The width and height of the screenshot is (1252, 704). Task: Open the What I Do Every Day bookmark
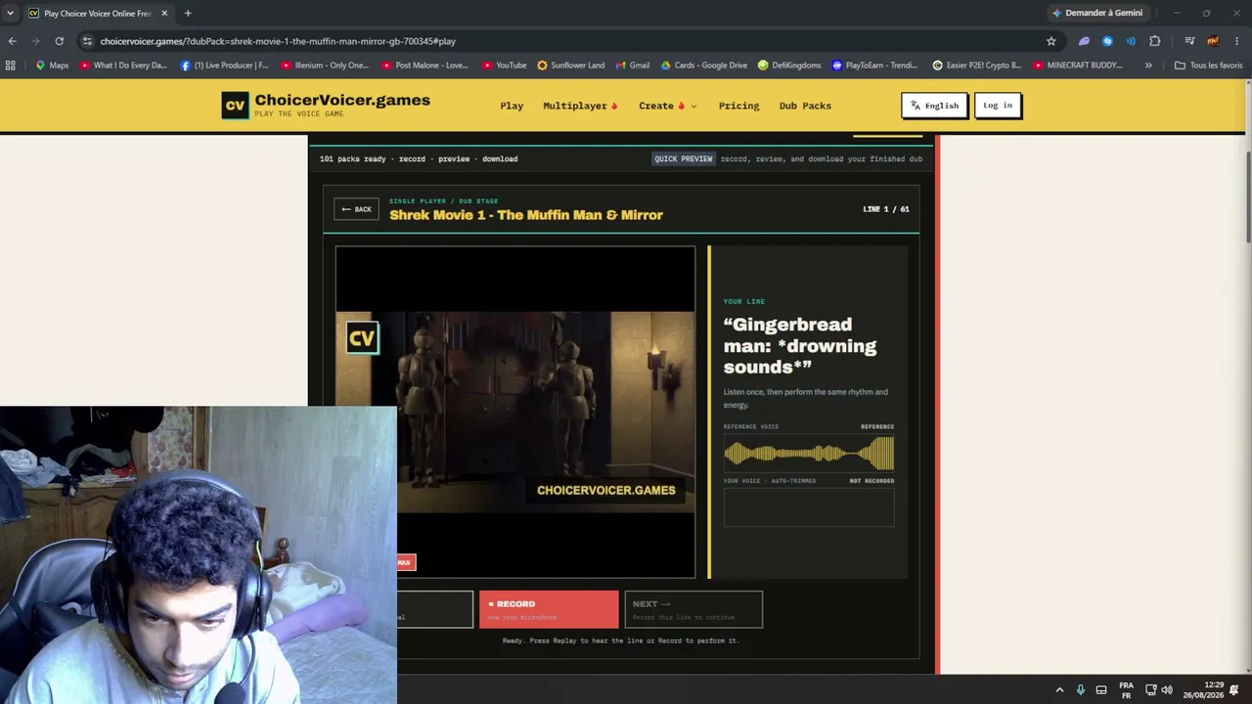click(123, 66)
